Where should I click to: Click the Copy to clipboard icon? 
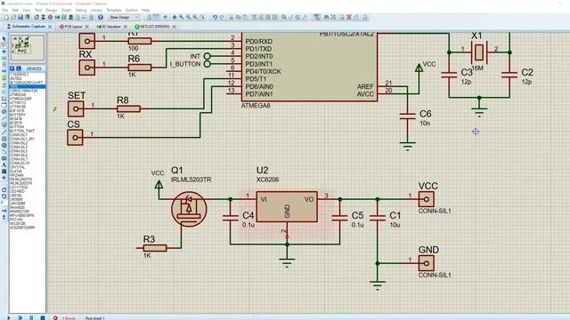pos(238,18)
